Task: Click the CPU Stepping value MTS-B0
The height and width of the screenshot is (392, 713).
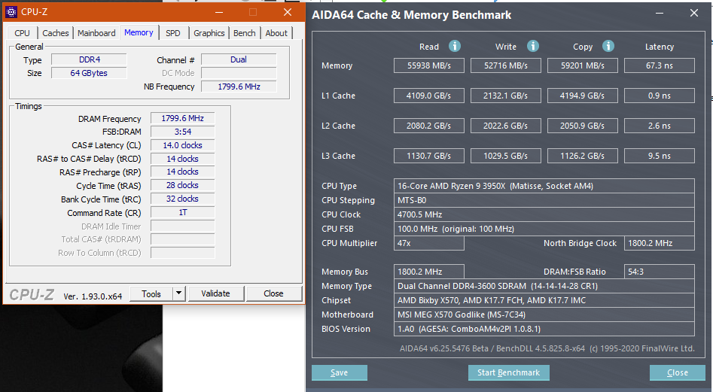Action: [x=544, y=200]
